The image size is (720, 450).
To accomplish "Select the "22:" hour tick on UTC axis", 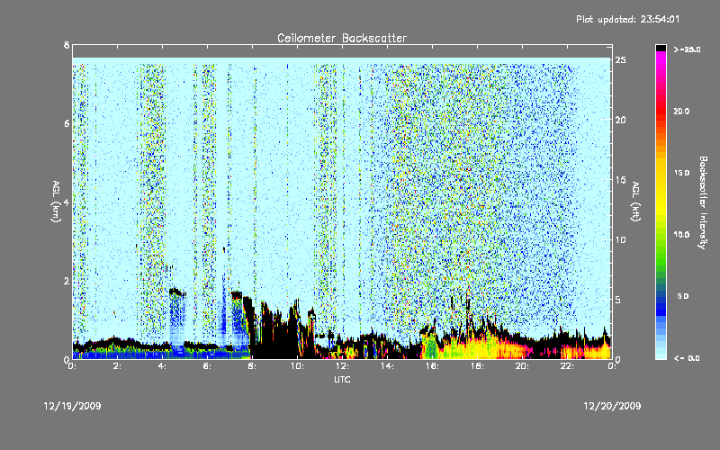I will 567,366.
